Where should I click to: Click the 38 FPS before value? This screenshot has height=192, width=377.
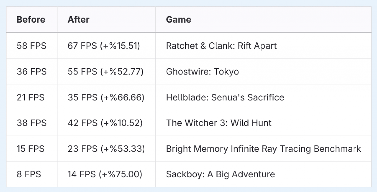point(32,123)
